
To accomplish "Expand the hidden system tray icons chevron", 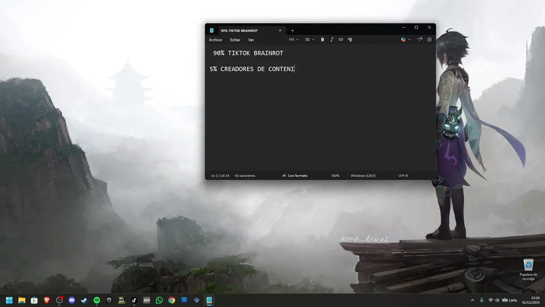I will pos(472,300).
